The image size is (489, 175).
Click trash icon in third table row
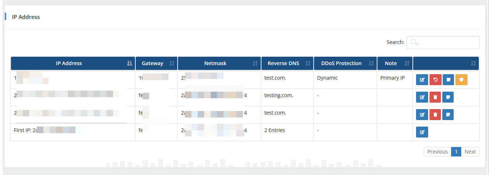(435, 115)
